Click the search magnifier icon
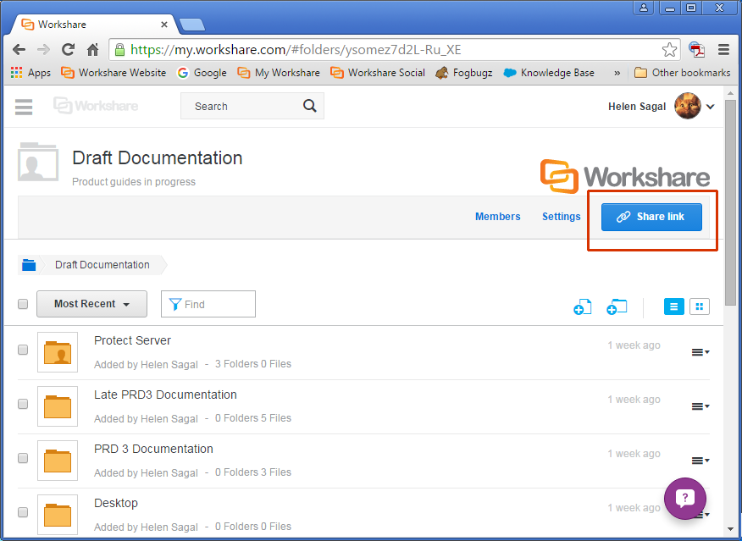The height and width of the screenshot is (541, 742). (309, 106)
